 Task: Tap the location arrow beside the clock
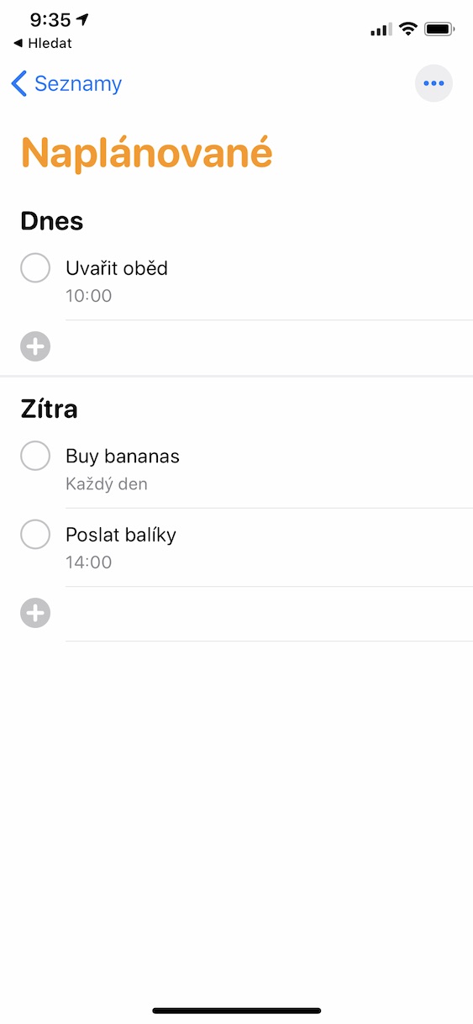82,18
